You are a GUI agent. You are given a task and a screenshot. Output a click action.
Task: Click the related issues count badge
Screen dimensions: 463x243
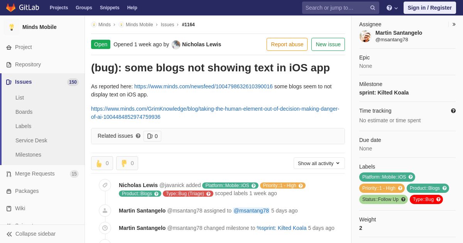[152, 136]
